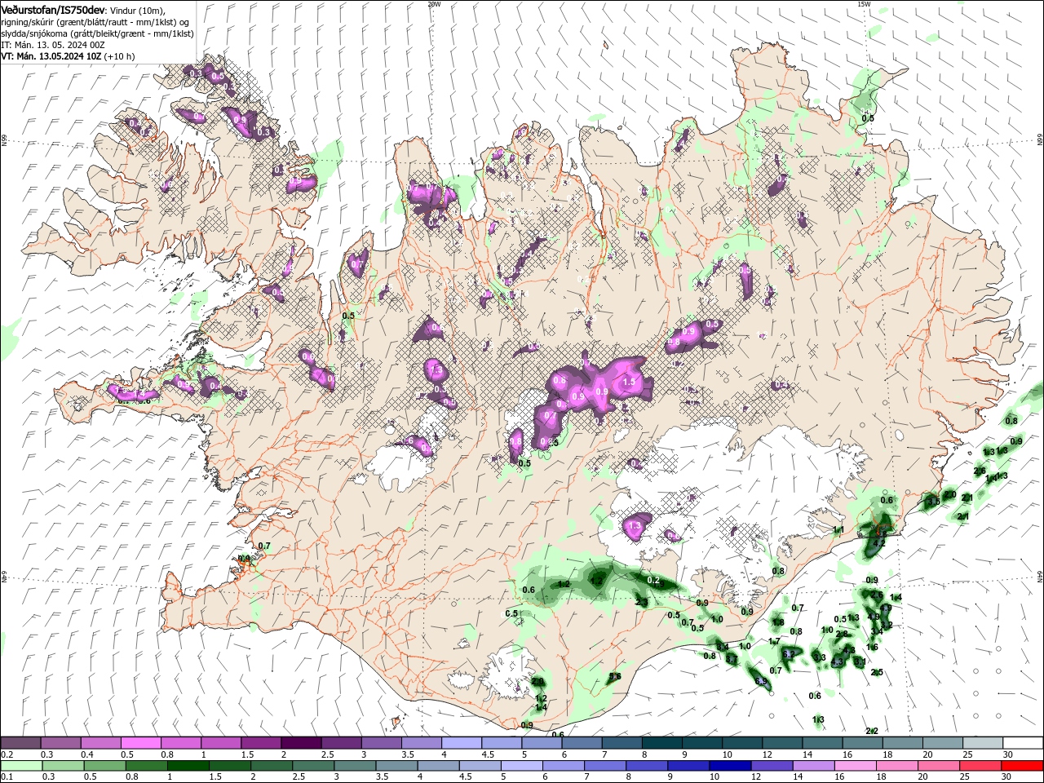Click the light lavender 4 swatch, upper scale
Image resolution: width=1044 pixels, height=783 pixels.
click(x=460, y=743)
